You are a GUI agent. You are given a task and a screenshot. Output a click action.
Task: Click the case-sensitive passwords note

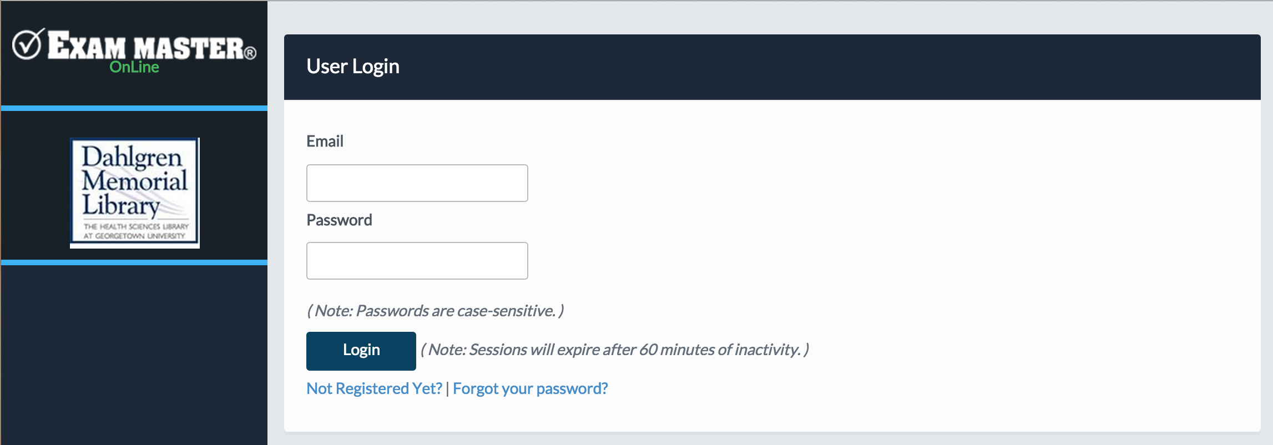(x=436, y=311)
